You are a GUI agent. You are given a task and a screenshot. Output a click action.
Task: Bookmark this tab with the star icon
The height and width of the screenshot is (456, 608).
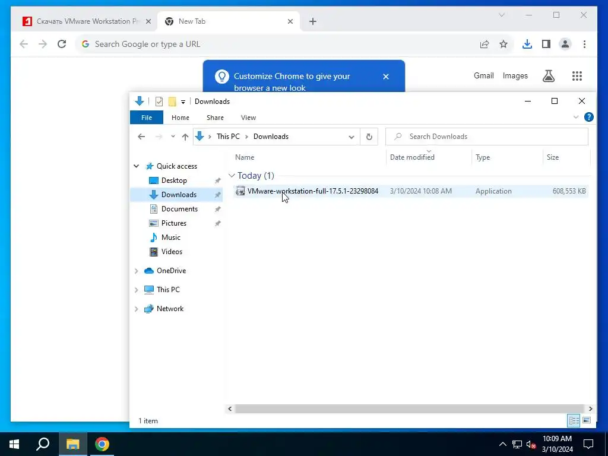pyautogui.click(x=503, y=44)
